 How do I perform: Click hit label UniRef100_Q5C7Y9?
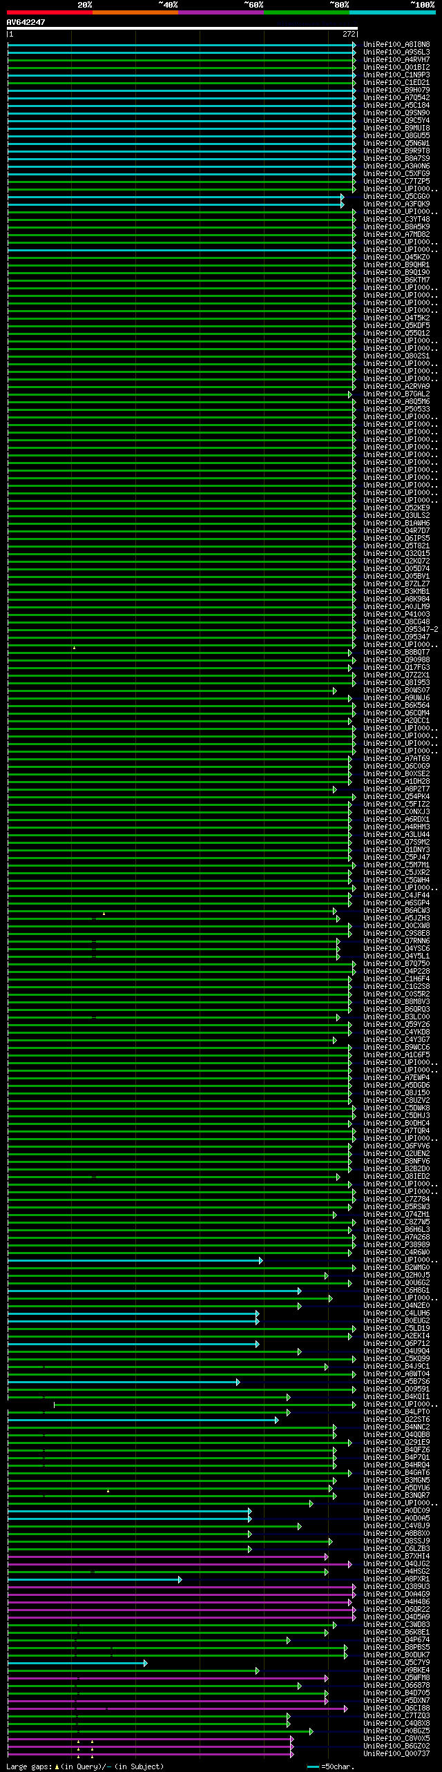coord(396,1663)
